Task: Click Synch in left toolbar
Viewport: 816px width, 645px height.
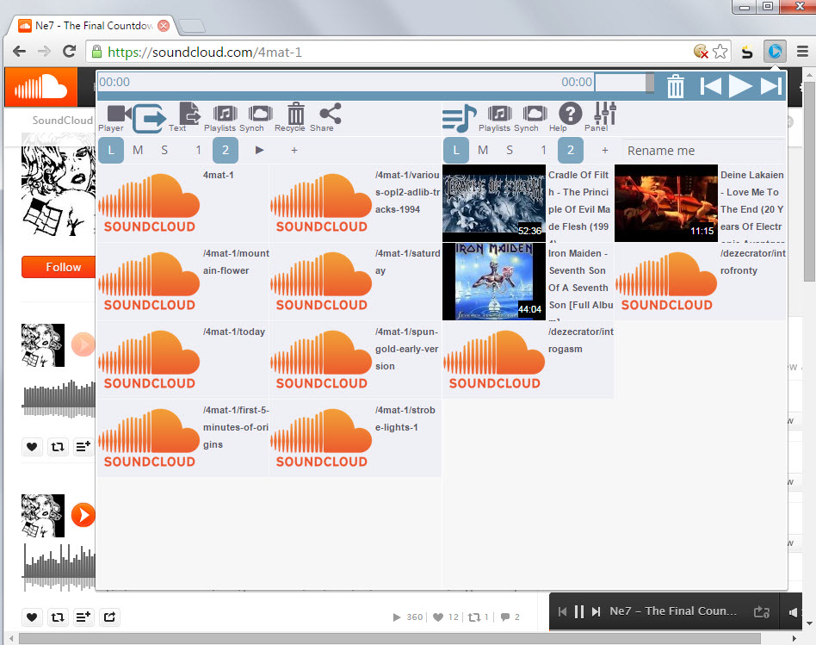Action: coord(260,113)
